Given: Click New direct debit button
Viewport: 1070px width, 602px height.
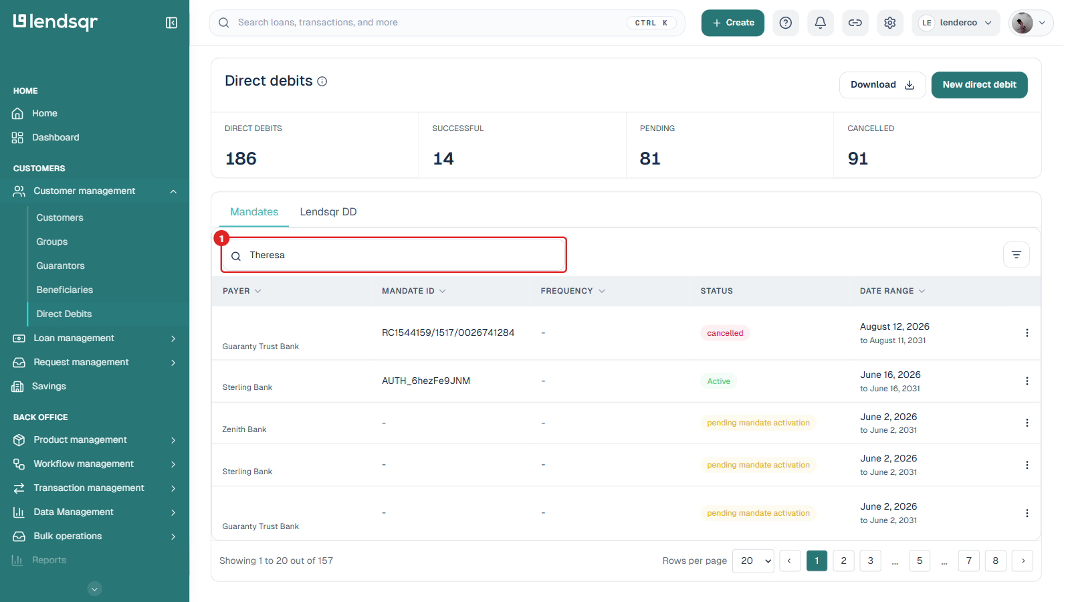Looking at the screenshot, I should click(980, 85).
